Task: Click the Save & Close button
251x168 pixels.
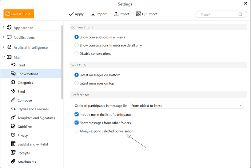Action: (x=19, y=14)
